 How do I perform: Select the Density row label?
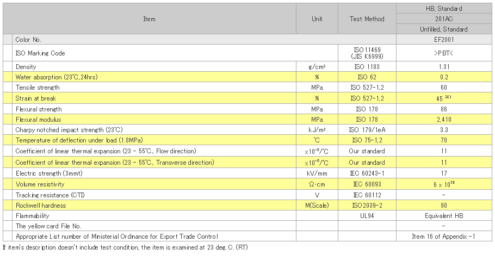[x=26, y=66]
